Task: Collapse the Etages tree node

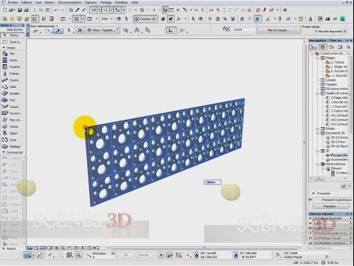Action: pos(318,58)
